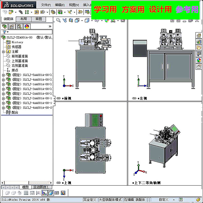Open the File Explorer folder icon in task pane
Screen dimensions: 203x203
coord(199,48)
